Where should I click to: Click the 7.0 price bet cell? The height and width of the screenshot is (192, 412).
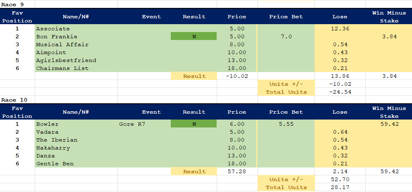click(287, 37)
